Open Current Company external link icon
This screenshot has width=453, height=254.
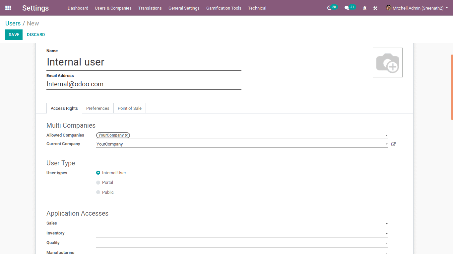pos(393,144)
